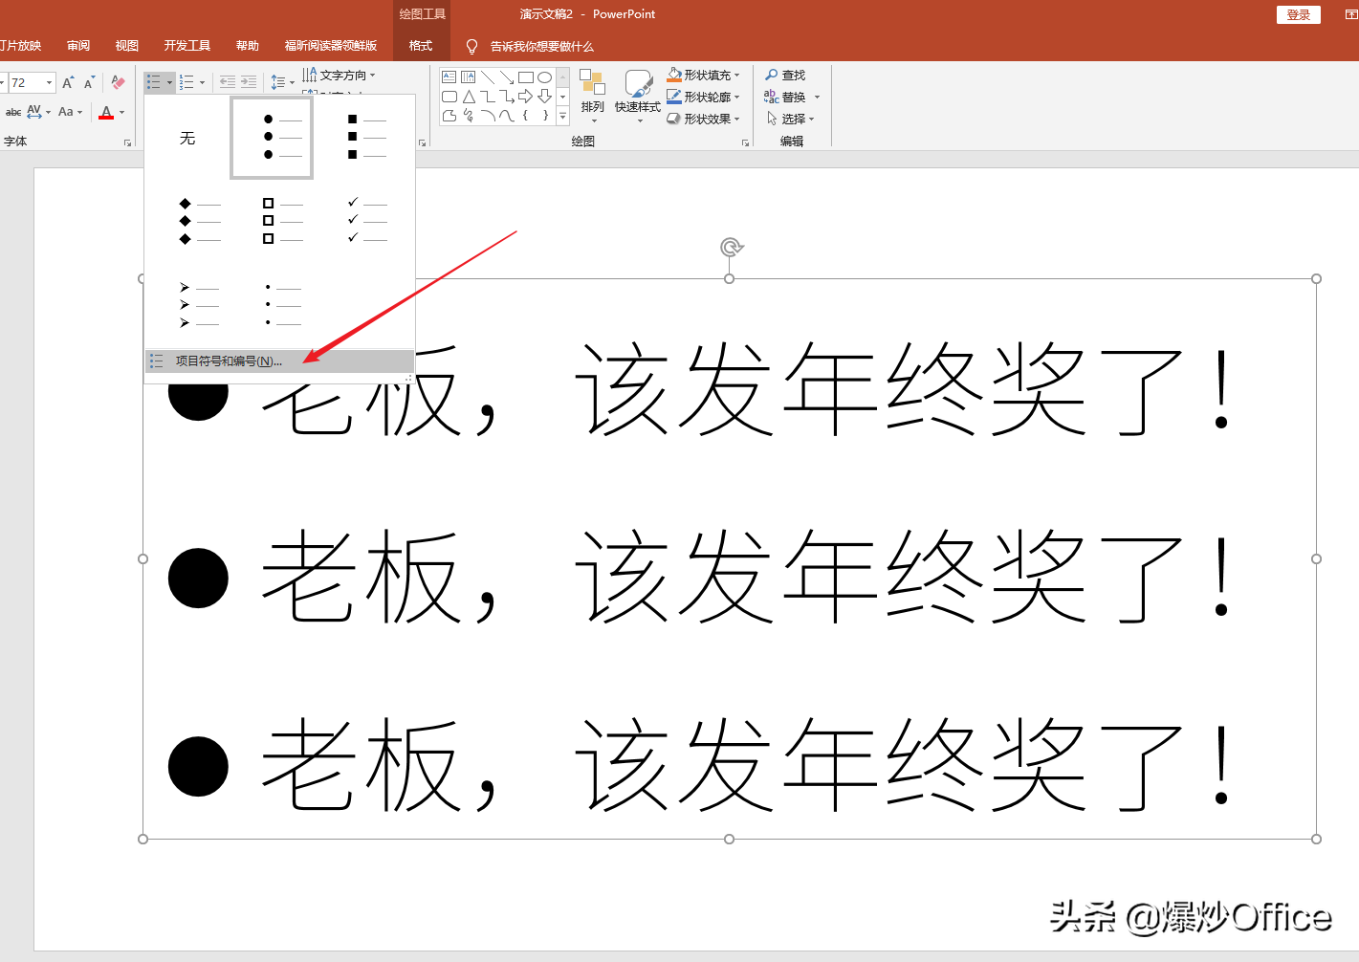Select the triangle shape
Image resolution: width=1359 pixels, height=962 pixels.
click(468, 97)
